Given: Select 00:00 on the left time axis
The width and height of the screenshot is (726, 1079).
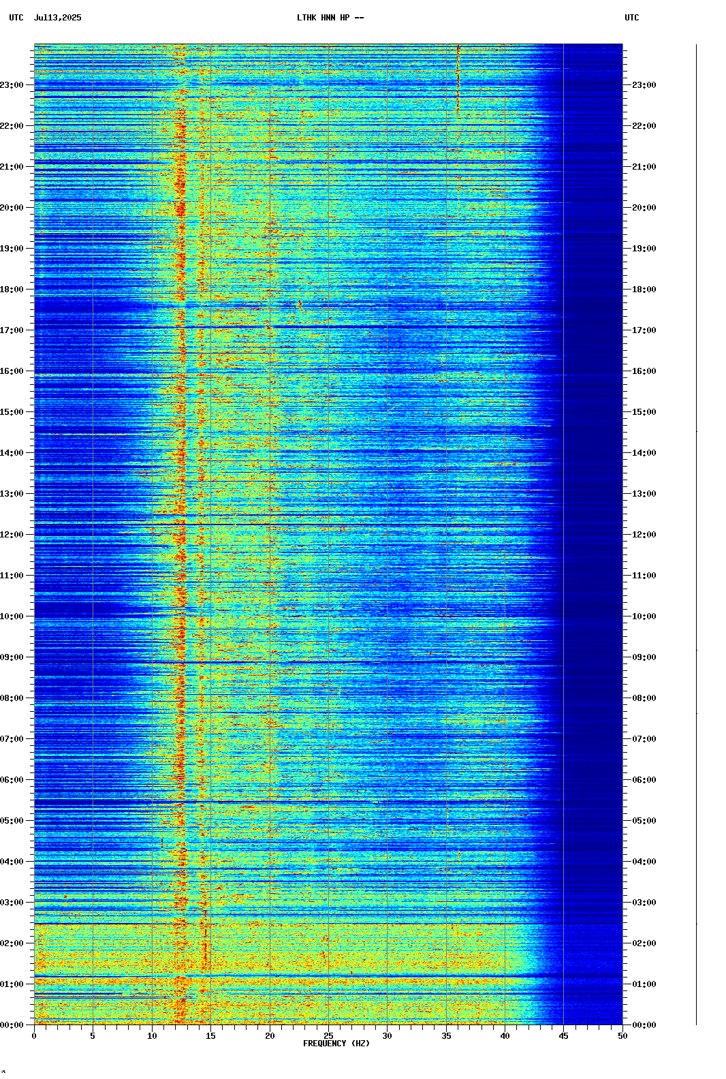Looking at the screenshot, I should coord(12,1025).
